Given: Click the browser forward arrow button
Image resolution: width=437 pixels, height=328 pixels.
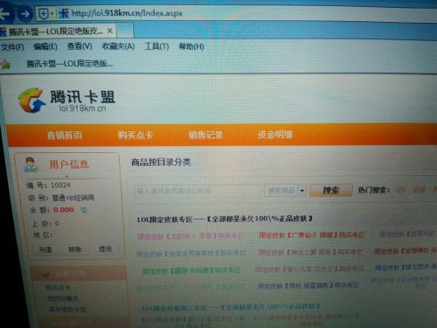Looking at the screenshot, I should tap(24, 13).
